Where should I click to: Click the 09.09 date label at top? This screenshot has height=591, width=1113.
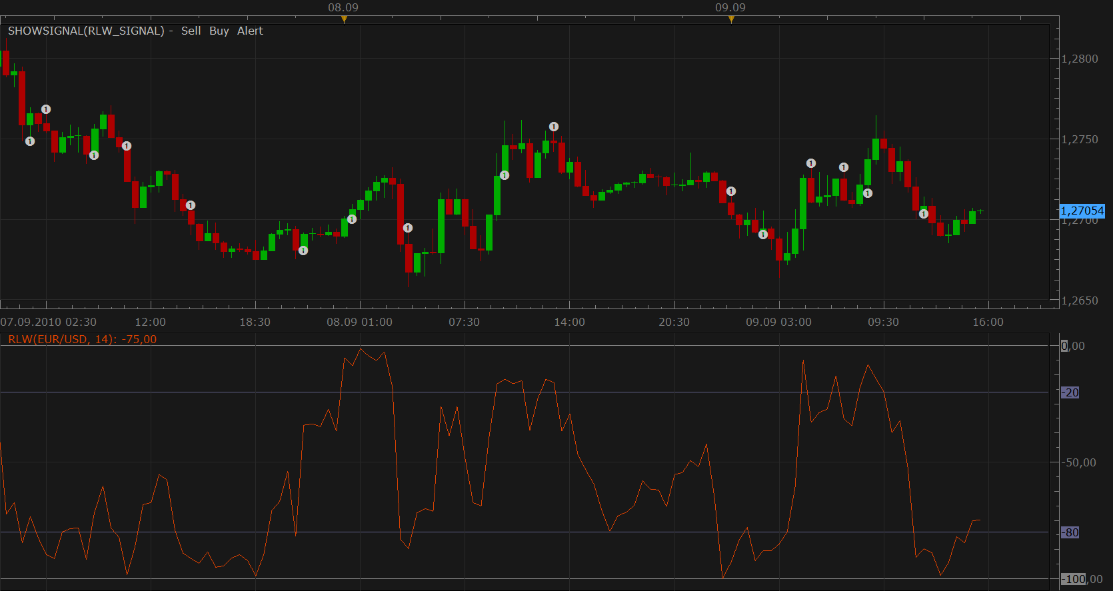pos(730,7)
